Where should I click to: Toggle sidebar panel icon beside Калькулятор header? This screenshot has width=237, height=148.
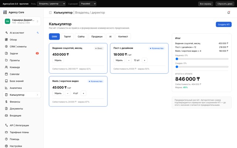coord(50,13)
